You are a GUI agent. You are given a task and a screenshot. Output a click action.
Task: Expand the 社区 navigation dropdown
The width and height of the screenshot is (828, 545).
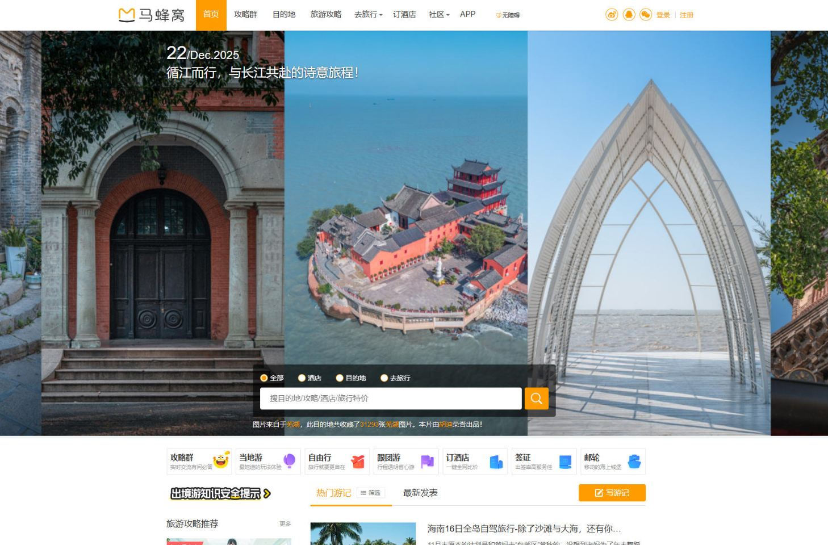(439, 15)
